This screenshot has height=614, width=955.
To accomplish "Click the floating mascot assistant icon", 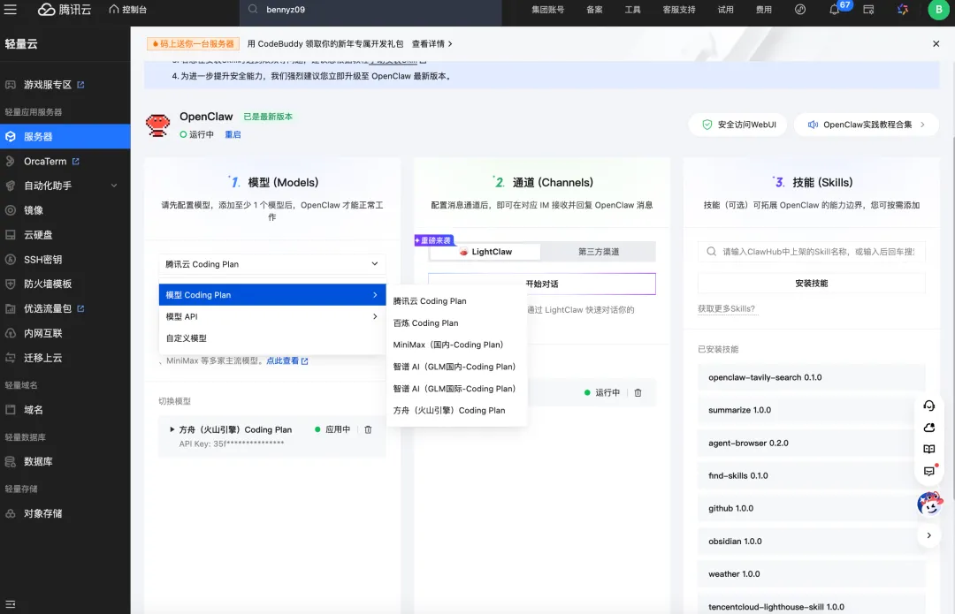I will [929, 504].
